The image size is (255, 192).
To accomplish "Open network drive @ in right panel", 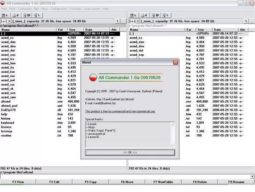I will [155, 15].
